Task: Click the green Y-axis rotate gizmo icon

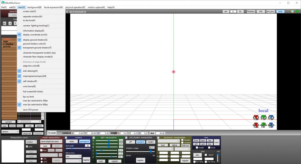Action: coord(264,117)
